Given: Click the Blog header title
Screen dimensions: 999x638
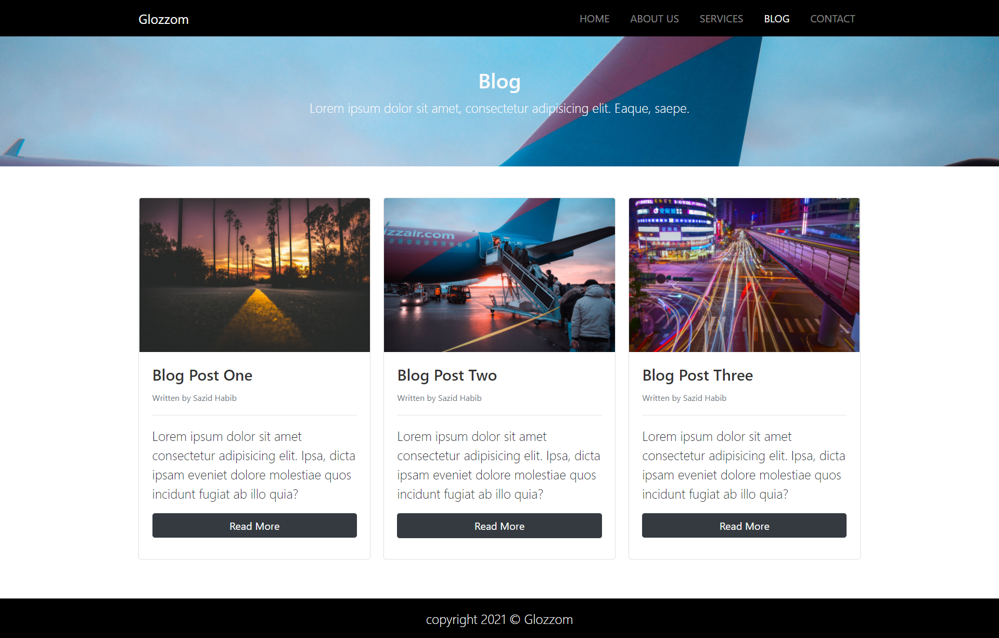Looking at the screenshot, I should pyautogui.click(x=499, y=82).
